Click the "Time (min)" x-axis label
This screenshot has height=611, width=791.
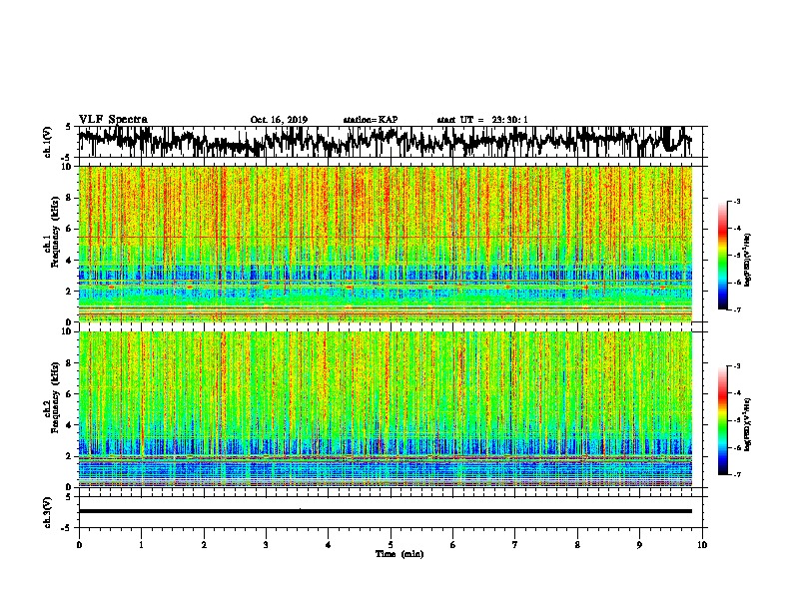click(399, 554)
